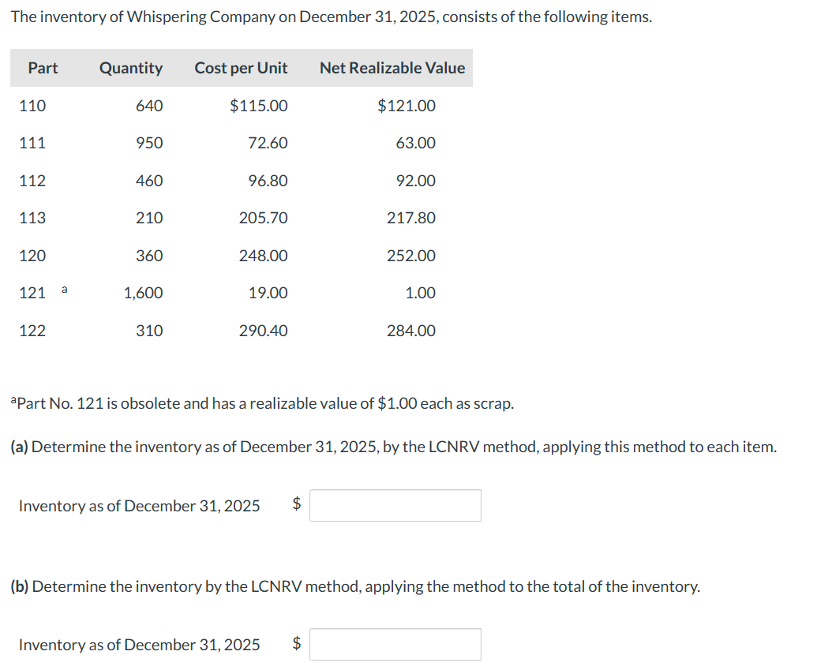Click the quantity 950 for Part 111

tap(151, 143)
